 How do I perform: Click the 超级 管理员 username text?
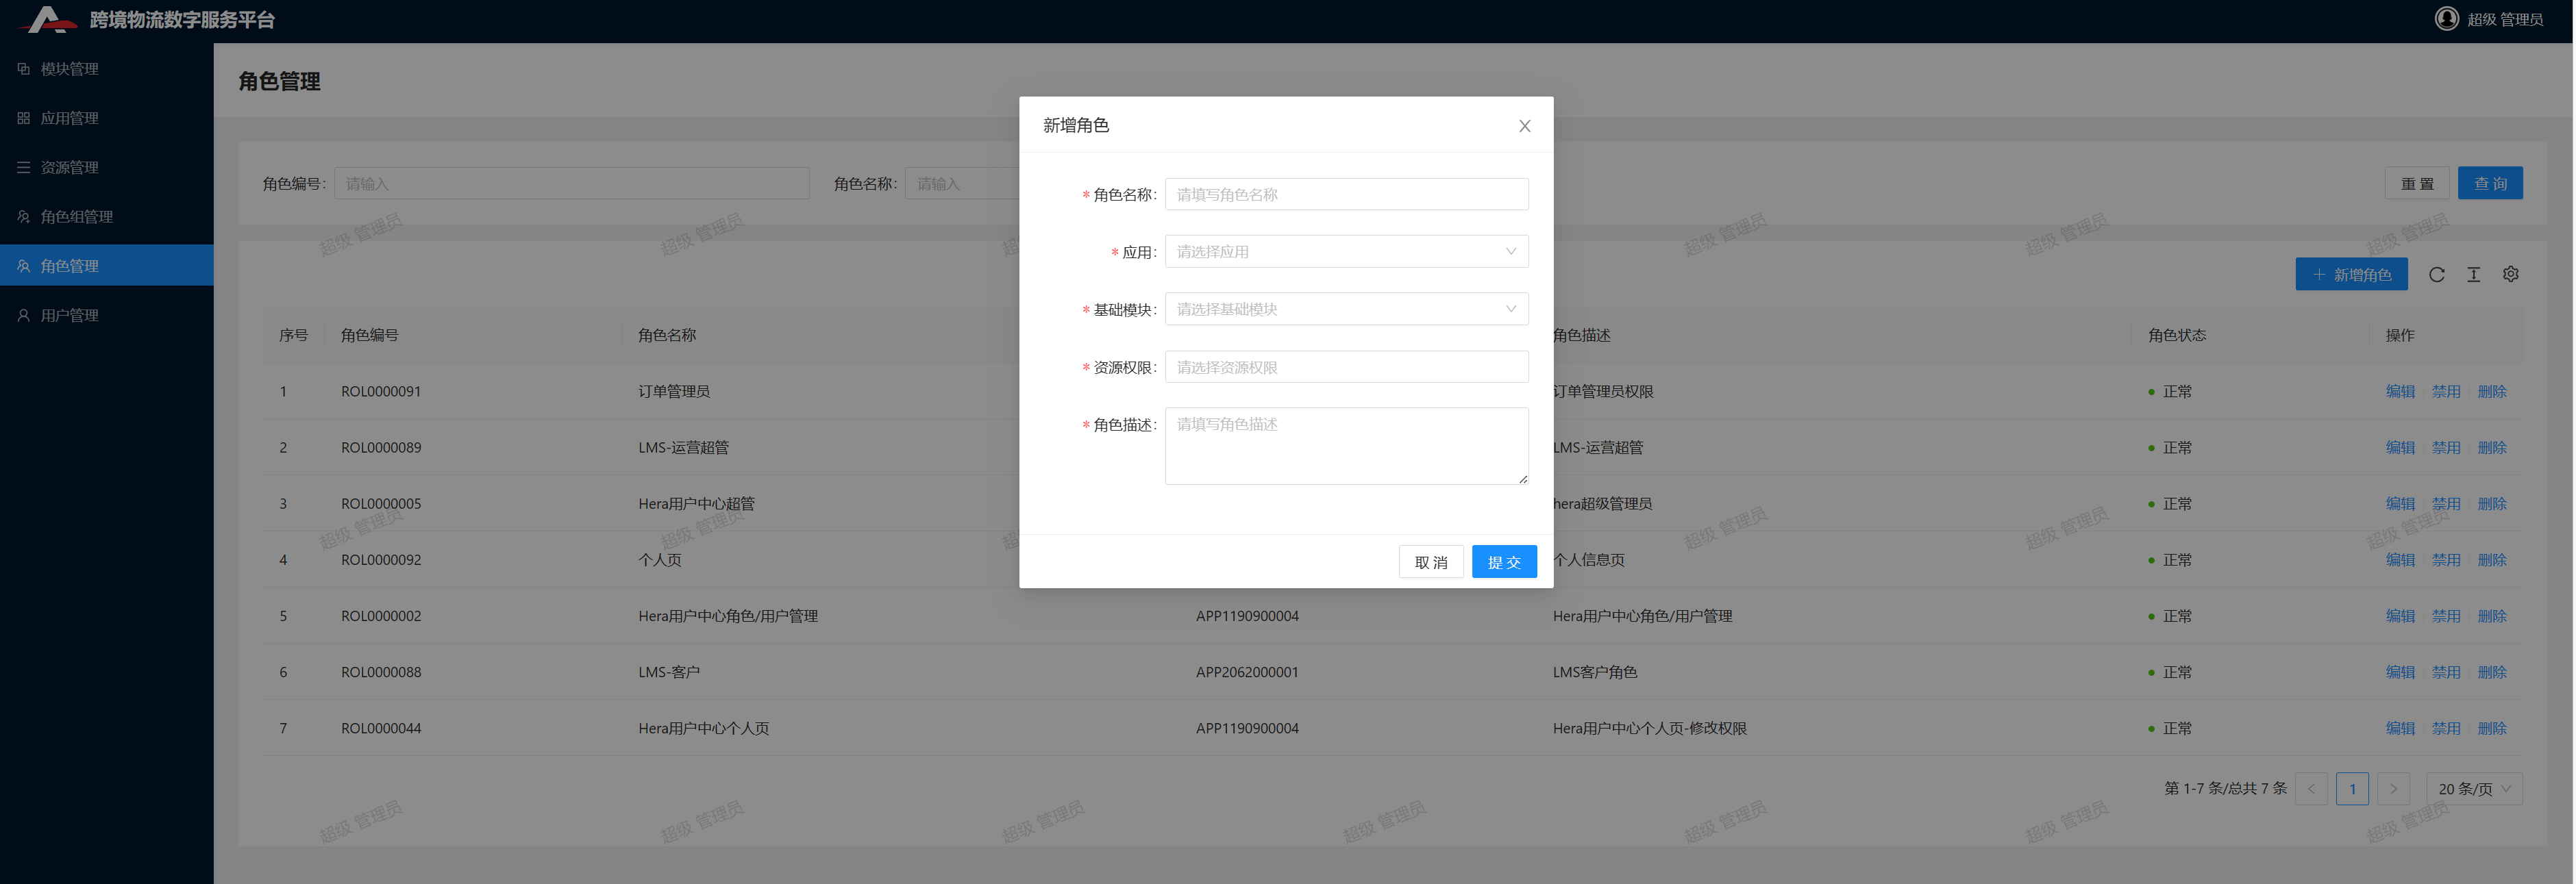(2504, 19)
